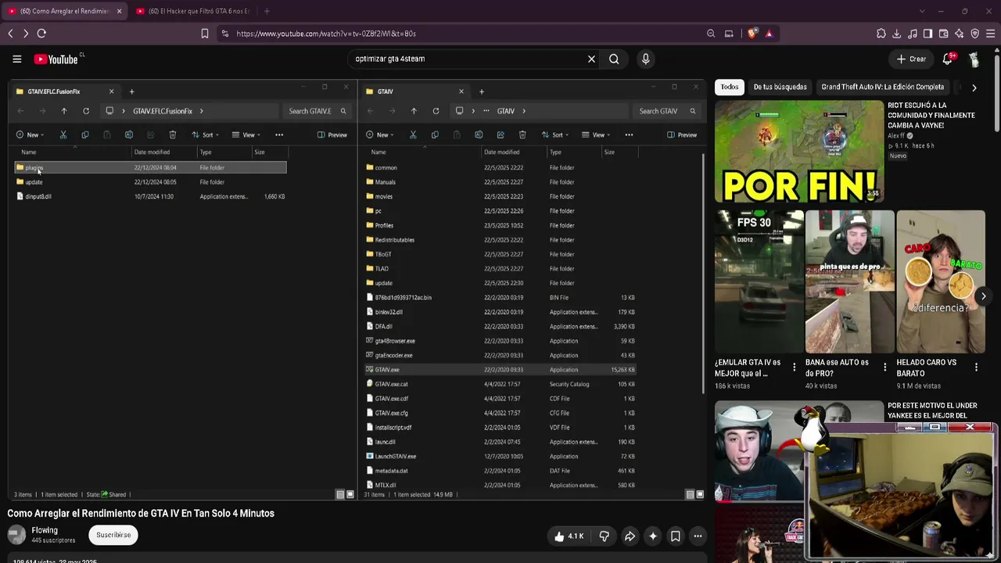Dislike the video with thumbs down

[604, 536]
